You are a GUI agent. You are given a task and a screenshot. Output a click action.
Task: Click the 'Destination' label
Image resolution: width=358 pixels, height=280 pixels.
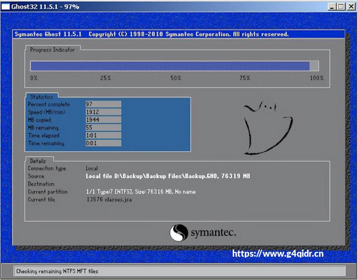41,184
